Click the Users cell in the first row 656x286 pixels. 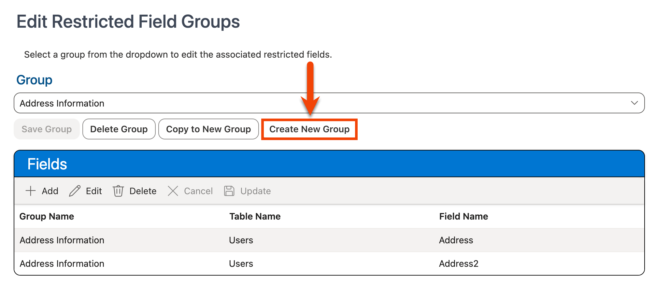(241, 240)
